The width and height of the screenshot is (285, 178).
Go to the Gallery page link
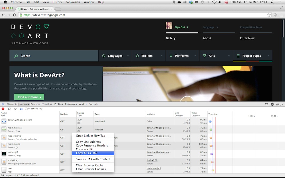170,38
